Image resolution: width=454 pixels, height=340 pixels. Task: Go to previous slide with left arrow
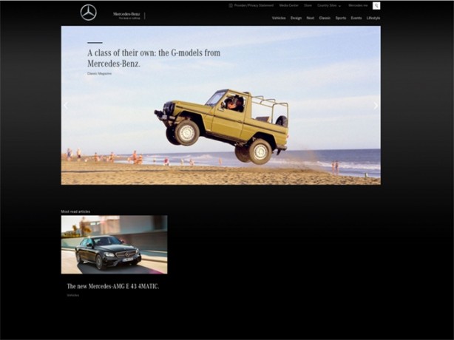(x=66, y=106)
